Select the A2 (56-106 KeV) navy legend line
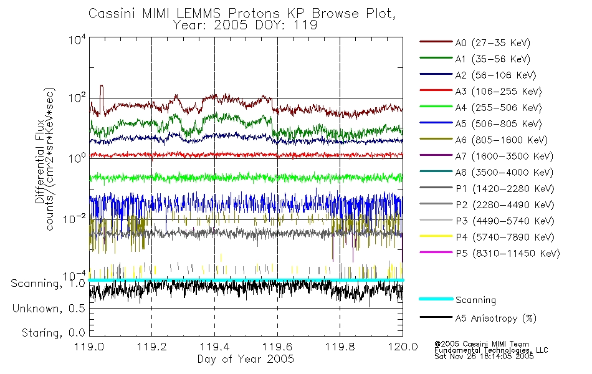Screen dimensions: 592x374 436,74
